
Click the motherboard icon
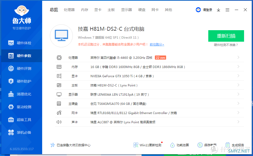(x=59, y=85)
